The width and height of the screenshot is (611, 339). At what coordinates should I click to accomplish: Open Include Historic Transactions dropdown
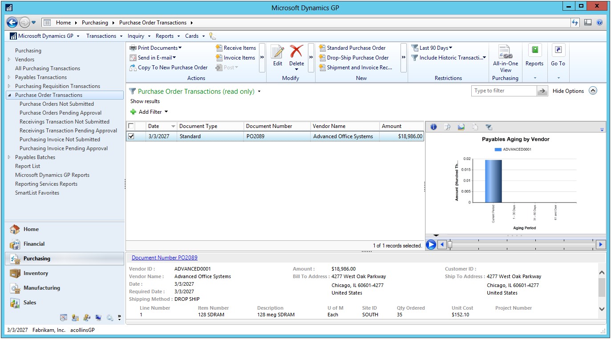tap(449, 58)
